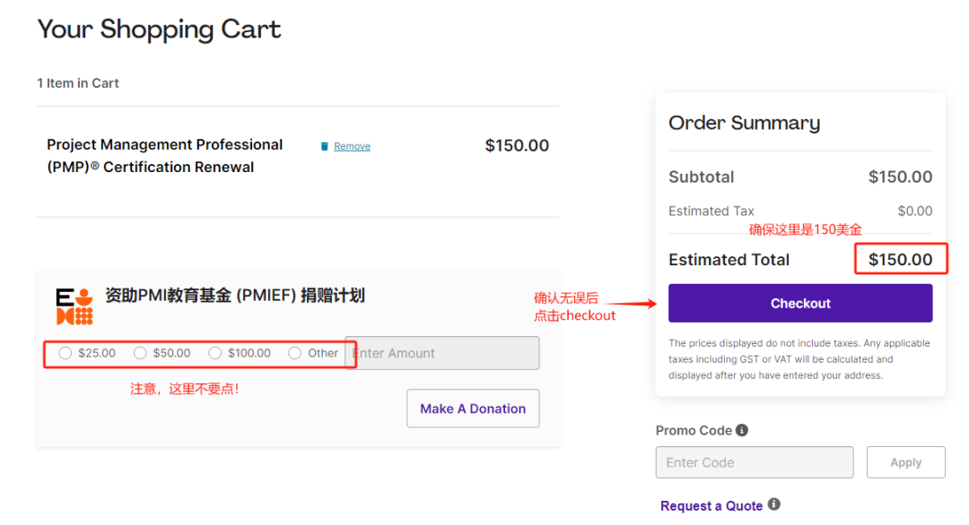Open the Request a Quote link
Screen dimensions: 969x525
tap(711, 506)
